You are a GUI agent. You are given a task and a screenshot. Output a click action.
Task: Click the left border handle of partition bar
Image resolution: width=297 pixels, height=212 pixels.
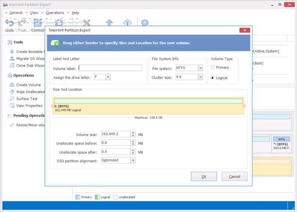tap(53, 106)
